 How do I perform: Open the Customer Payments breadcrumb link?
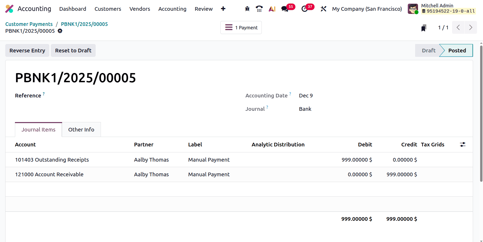click(x=29, y=24)
